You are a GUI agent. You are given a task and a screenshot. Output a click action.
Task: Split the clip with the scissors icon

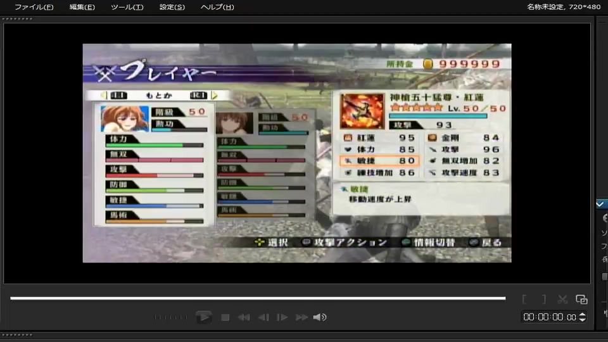[x=562, y=299]
